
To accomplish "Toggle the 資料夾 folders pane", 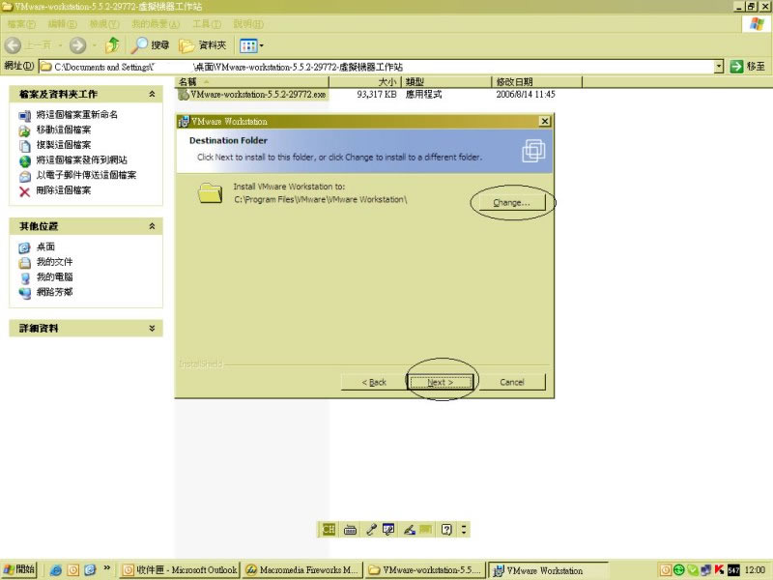I will [203, 45].
